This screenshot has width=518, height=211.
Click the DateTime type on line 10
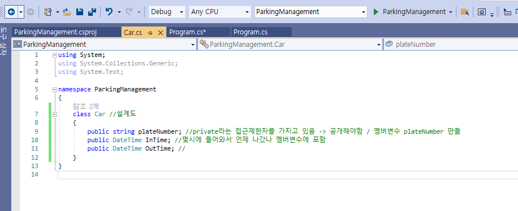127,140
